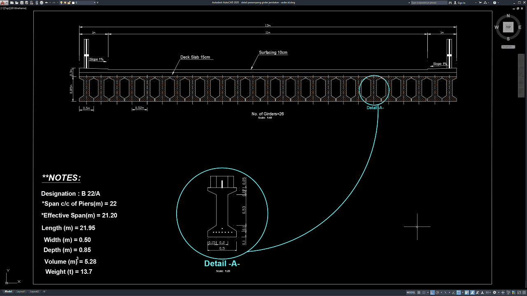Screen dimensions: 527x296
Task: Open the annotation scale 1:1 dropdown
Action: click(487, 292)
